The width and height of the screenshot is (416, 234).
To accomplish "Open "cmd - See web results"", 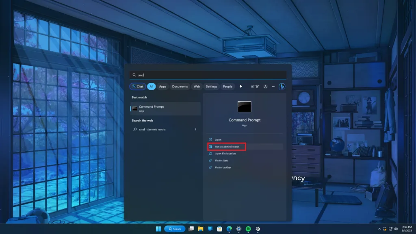I will 165,130.
